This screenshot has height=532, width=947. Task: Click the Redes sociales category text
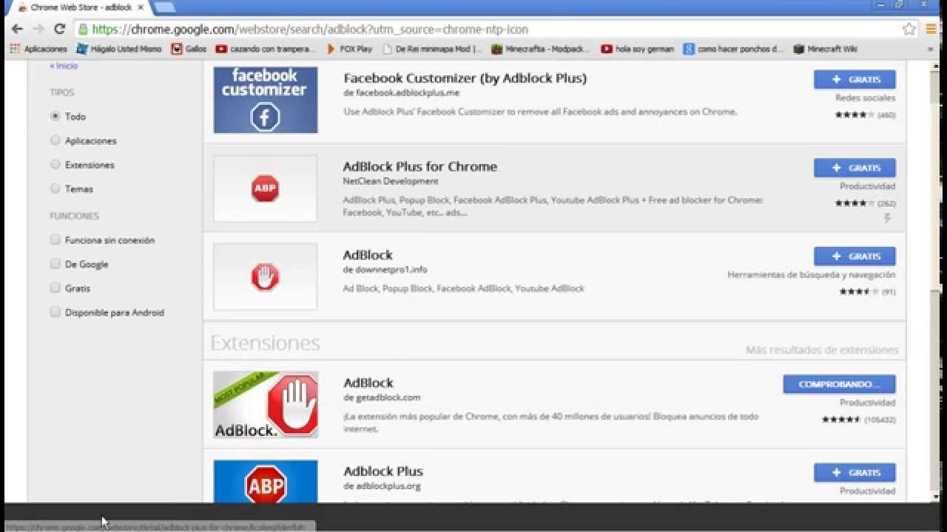pyautogui.click(x=866, y=98)
